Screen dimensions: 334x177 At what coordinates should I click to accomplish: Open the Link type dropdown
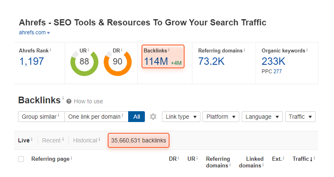tap(181, 117)
